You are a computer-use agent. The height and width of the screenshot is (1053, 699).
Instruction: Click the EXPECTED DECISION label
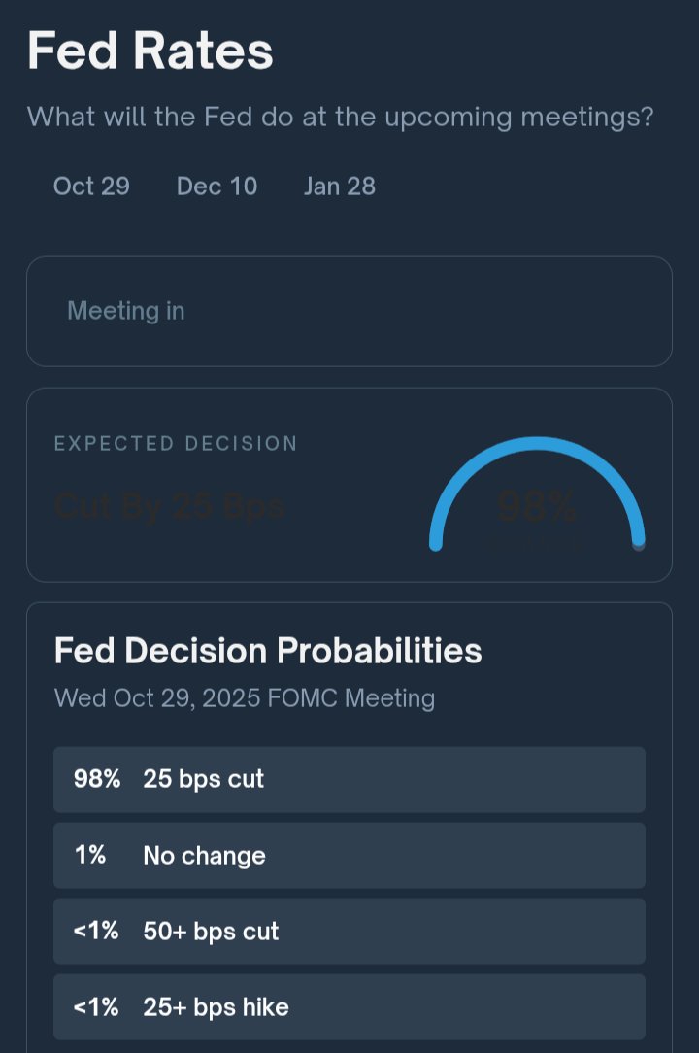(176, 444)
